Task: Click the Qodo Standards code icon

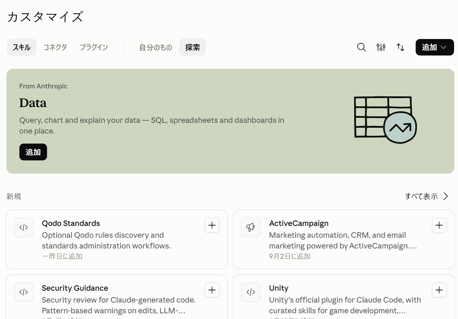Action: (24, 227)
